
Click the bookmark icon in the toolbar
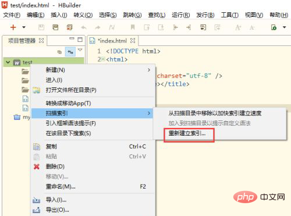coord(133,27)
